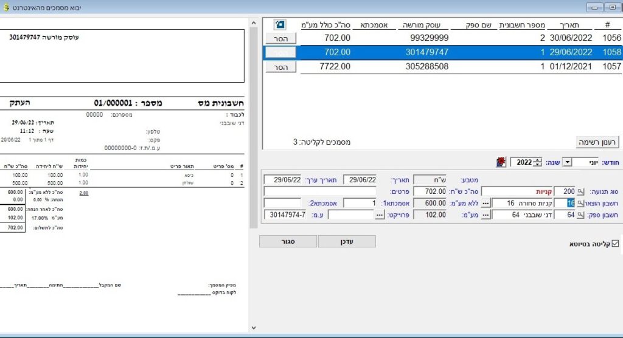Click the ע.מ field with 30147974-7
Image resolution: width=623 pixels, height=338 pixels.
click(x=285, y=215)
